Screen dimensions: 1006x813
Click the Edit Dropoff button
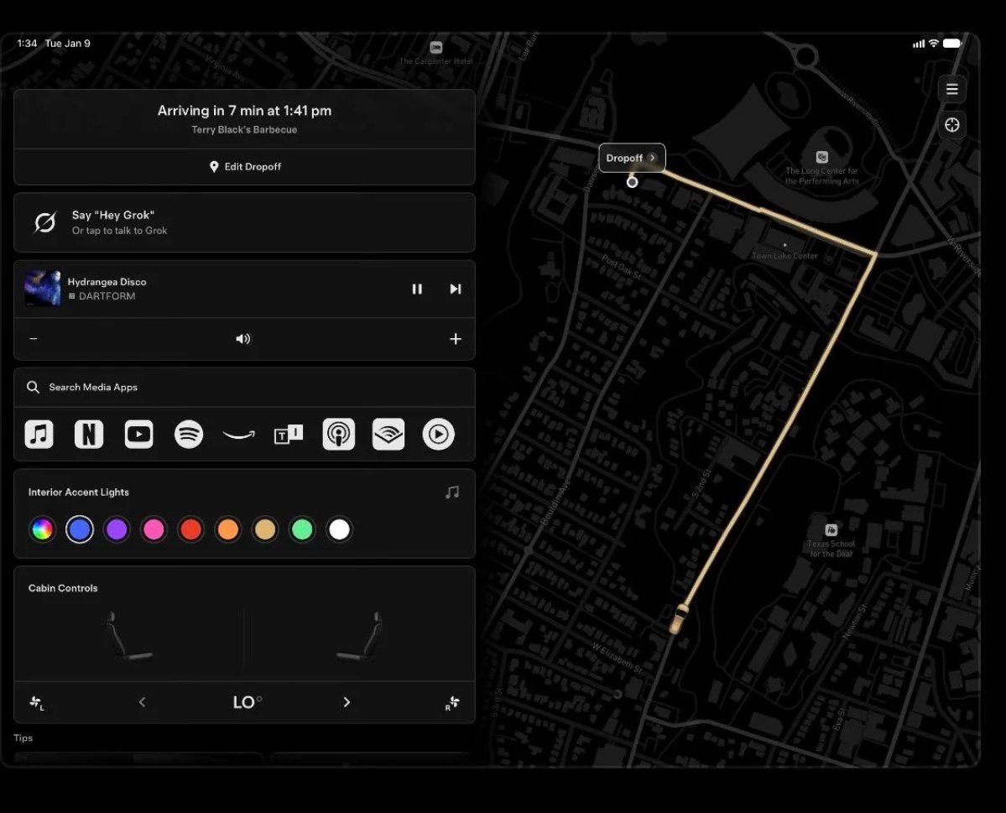coord(244,167)
